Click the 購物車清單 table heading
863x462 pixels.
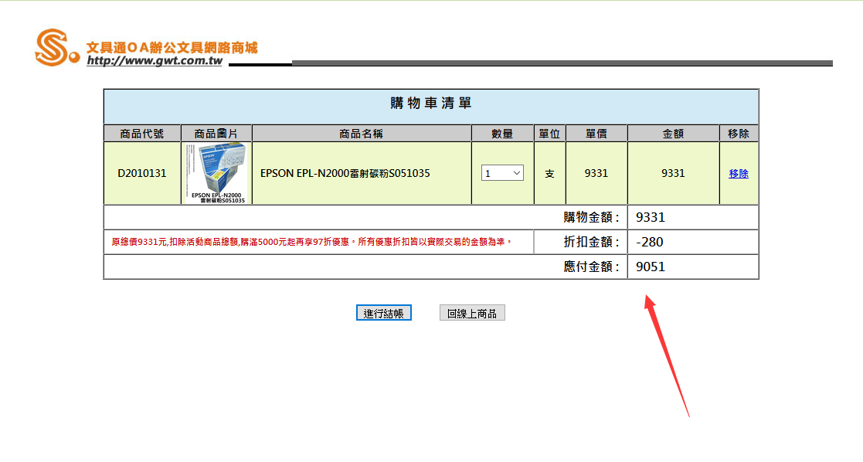[x=431, y=103]
